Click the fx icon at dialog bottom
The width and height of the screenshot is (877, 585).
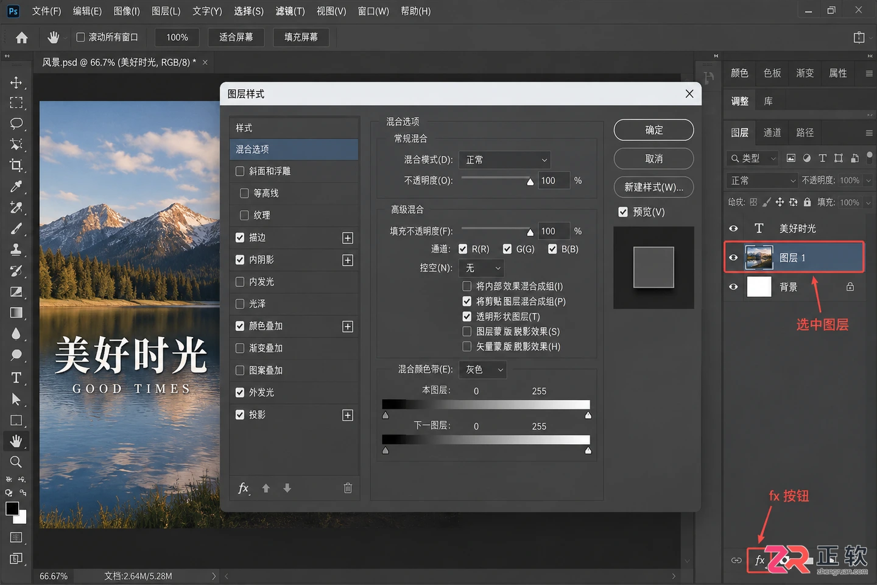point(243,487)
